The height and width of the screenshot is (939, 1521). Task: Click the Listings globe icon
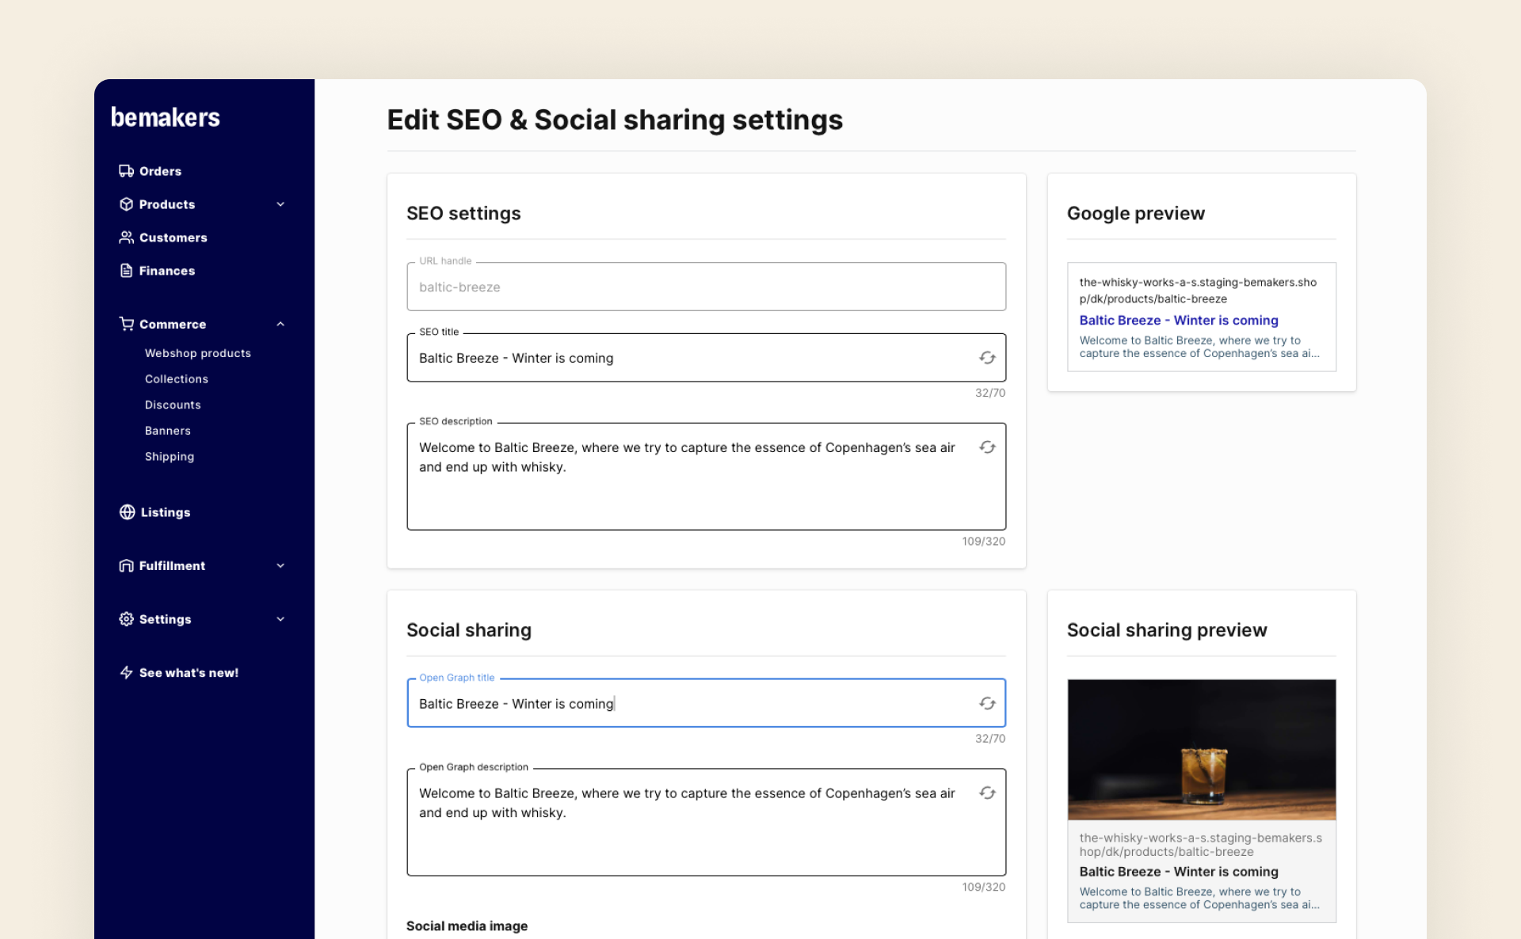click(127, 512)
